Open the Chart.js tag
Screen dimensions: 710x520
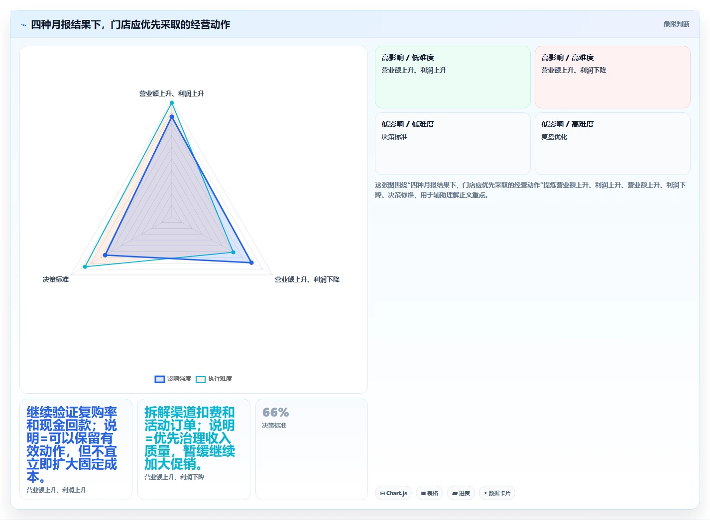pyautogui.click(x=393, y=493)
